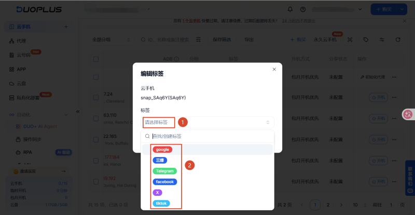Select the light blue tiktok tag
415x215 pixels.
click(161, 203)
